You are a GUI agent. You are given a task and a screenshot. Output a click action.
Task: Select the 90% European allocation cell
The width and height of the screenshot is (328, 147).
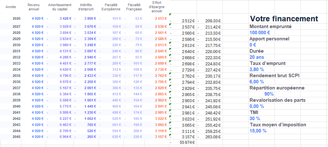(x=269, y=94)
